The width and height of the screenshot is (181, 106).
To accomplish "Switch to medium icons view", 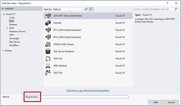I will 86,9.
